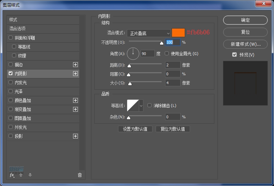Select 混合选项 in the styles list
Screen dimensions: 274x186
tap(17, 29)
